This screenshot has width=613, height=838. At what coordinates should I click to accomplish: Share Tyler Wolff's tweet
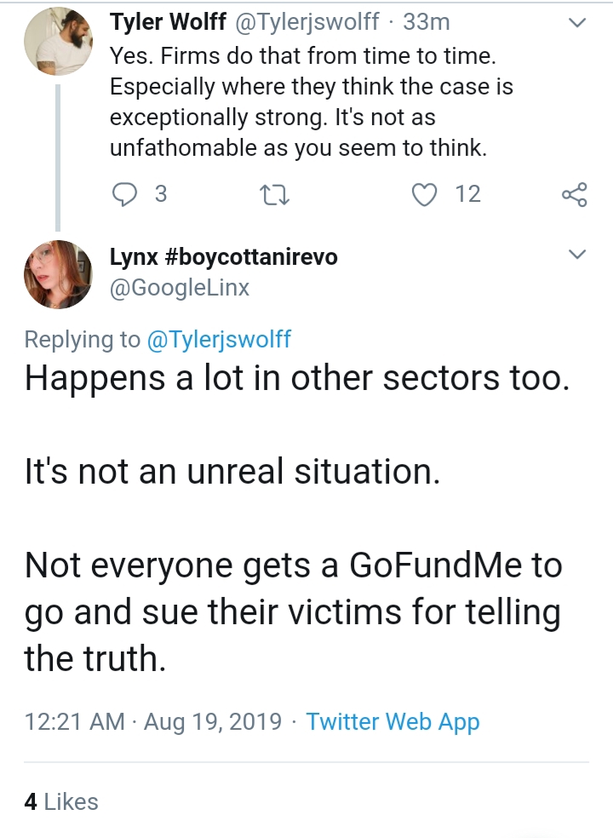point(575,194)
